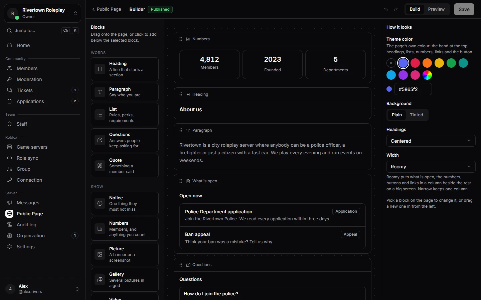Open the Jump to search box
The image size is (481, 300).
tap(42, 30)
